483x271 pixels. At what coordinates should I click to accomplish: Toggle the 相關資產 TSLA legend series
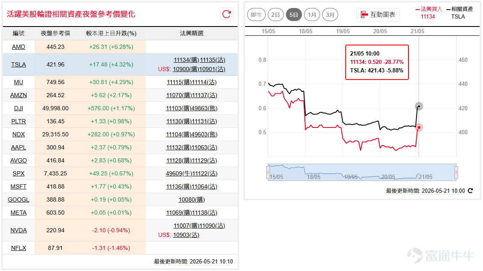pyautogui.click(x=459, y=13)
